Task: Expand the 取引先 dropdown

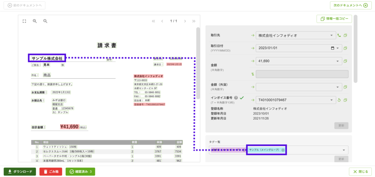Action: [x=331, y=35]
